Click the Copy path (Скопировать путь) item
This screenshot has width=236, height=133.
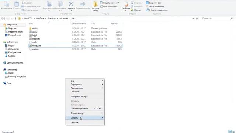point(31,7)
